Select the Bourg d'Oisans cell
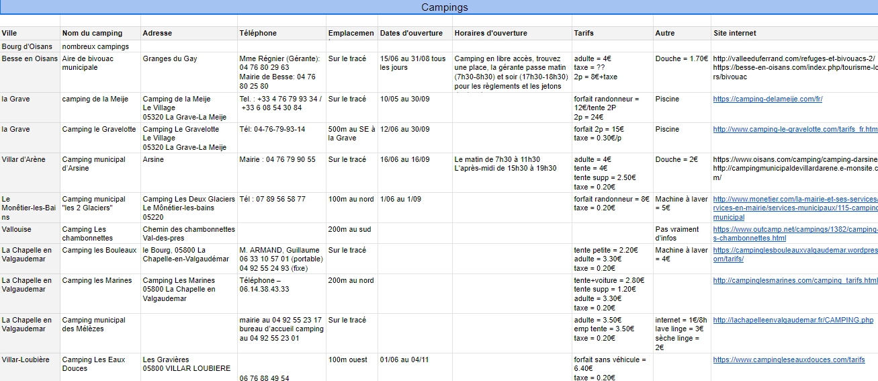Image resolution: width=878 pixels, height=381 pixels. 30,46
